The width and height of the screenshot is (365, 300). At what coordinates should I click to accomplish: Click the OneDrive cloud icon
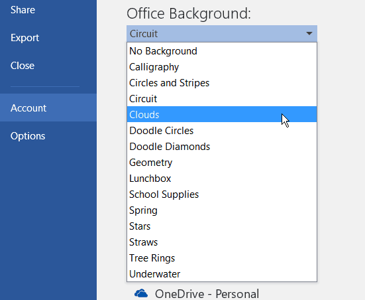pyautogui.click(x=141, y=293)
